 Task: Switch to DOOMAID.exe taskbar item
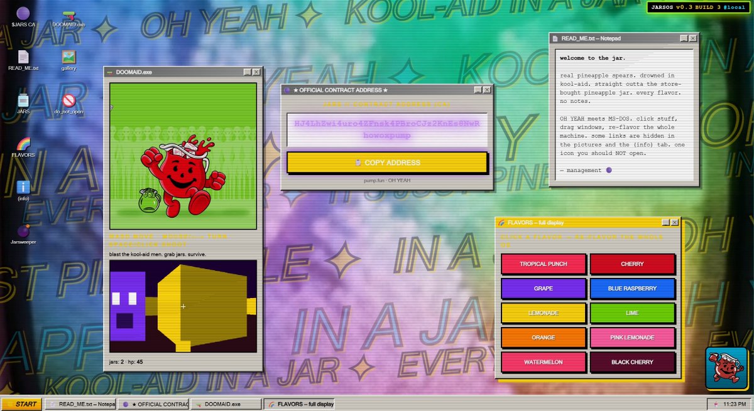point(226,404)
